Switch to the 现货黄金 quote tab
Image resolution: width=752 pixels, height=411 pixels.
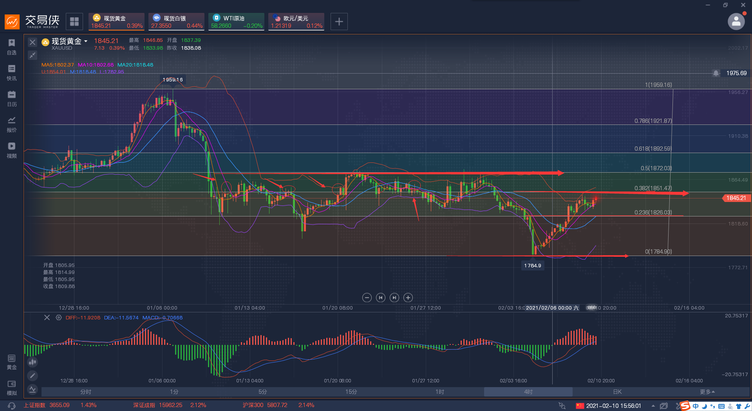117,22
